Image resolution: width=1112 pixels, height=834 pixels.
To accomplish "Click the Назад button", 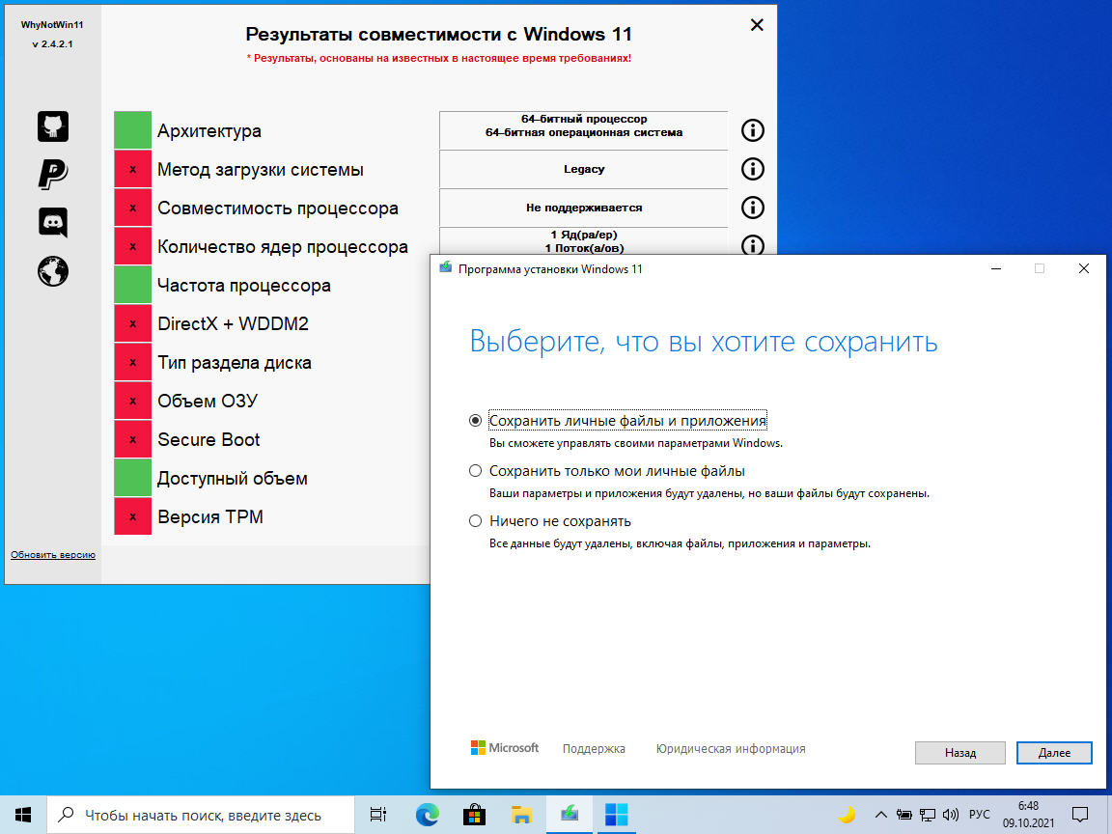I will tap(959, 753).
